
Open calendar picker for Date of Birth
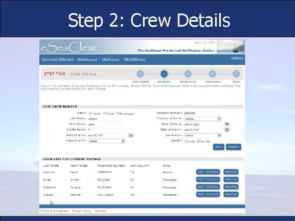131,135
